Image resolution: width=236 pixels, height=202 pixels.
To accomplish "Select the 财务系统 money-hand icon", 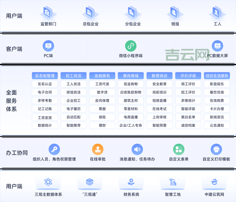I will tap(131, 182).
